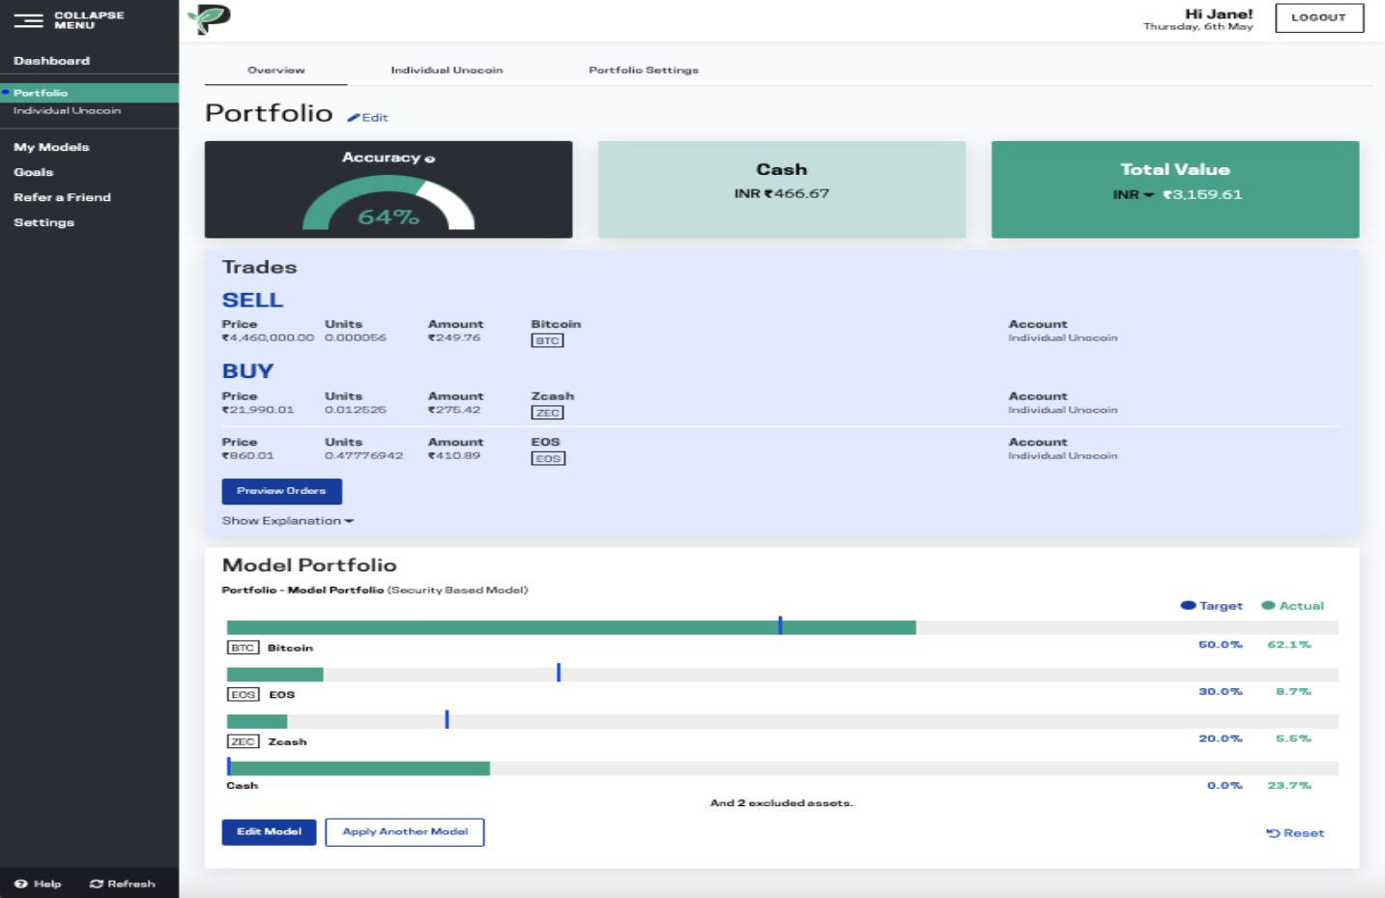Click the SELL price ₹4,460,000.00

click(x=268, y=338)
